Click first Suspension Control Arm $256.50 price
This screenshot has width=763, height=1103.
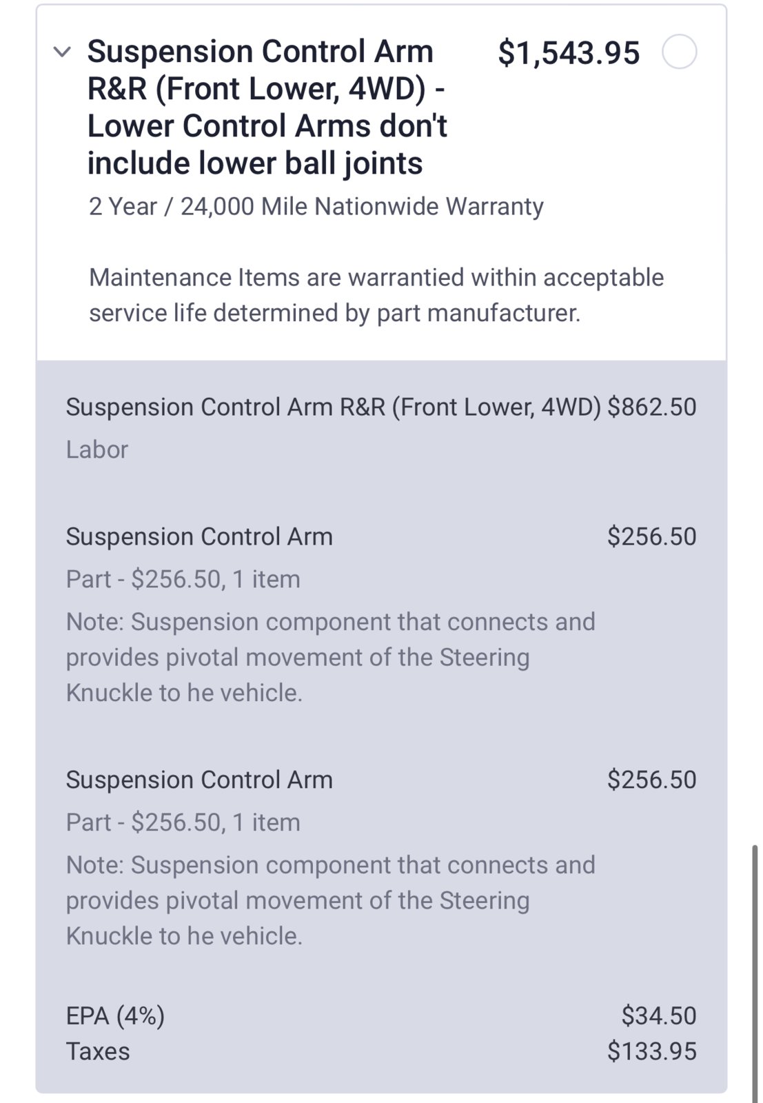coord(651,536)
